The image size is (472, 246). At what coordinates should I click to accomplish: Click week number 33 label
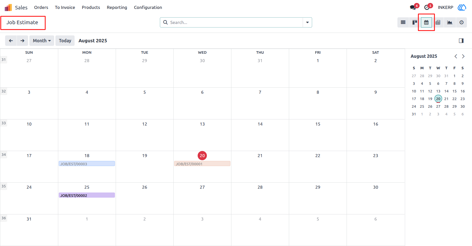pyautogui.click(x=4, y=123)
